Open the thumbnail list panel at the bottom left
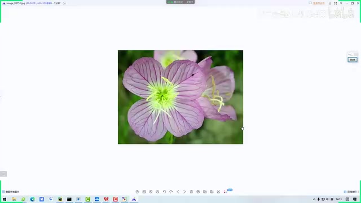 pyautogui.click(x=3, y=174)
